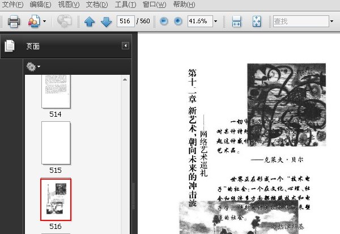Go to next page with down arrow
The image size is (340, 234).
[106, 22]
